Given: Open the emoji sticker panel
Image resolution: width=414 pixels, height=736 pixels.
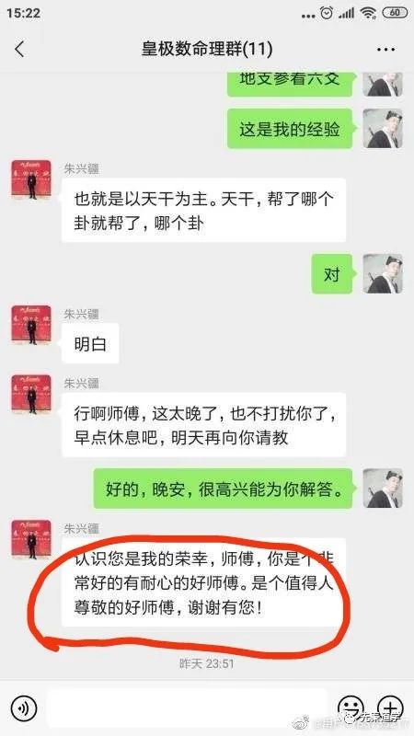Looking at the screenshot, I should tap(351, 707).
